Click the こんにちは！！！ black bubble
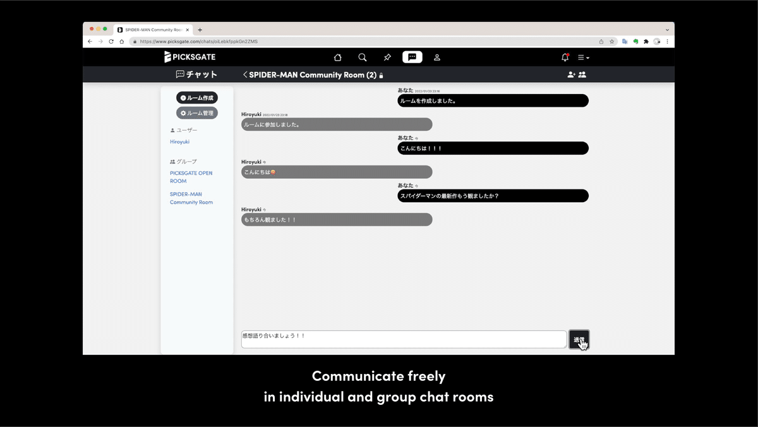The height and width of the screenshot is (427, 758). [x=493, y=148]
